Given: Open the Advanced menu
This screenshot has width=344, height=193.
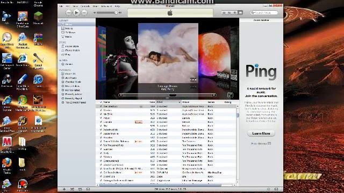Looking at the screenshot, I should tap(106, 6).
